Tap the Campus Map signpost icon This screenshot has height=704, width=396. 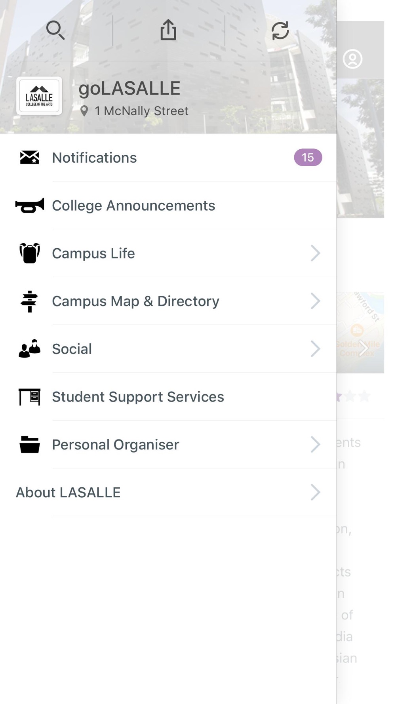point(30,301)
